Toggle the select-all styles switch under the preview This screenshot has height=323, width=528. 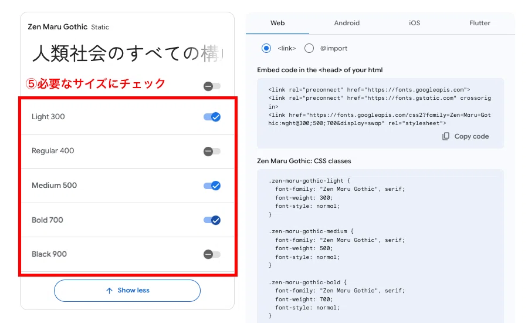point(212,86)
